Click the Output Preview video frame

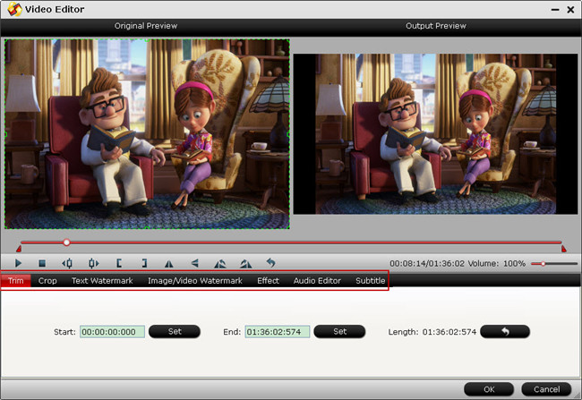click(x=435, y=134)
